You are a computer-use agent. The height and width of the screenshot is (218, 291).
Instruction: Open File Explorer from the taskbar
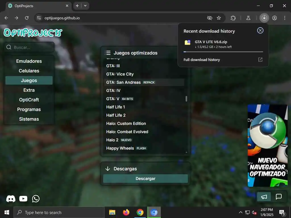click(112, 212)
